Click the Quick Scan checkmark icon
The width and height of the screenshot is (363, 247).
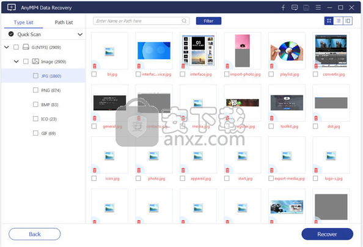pos(11,34)
